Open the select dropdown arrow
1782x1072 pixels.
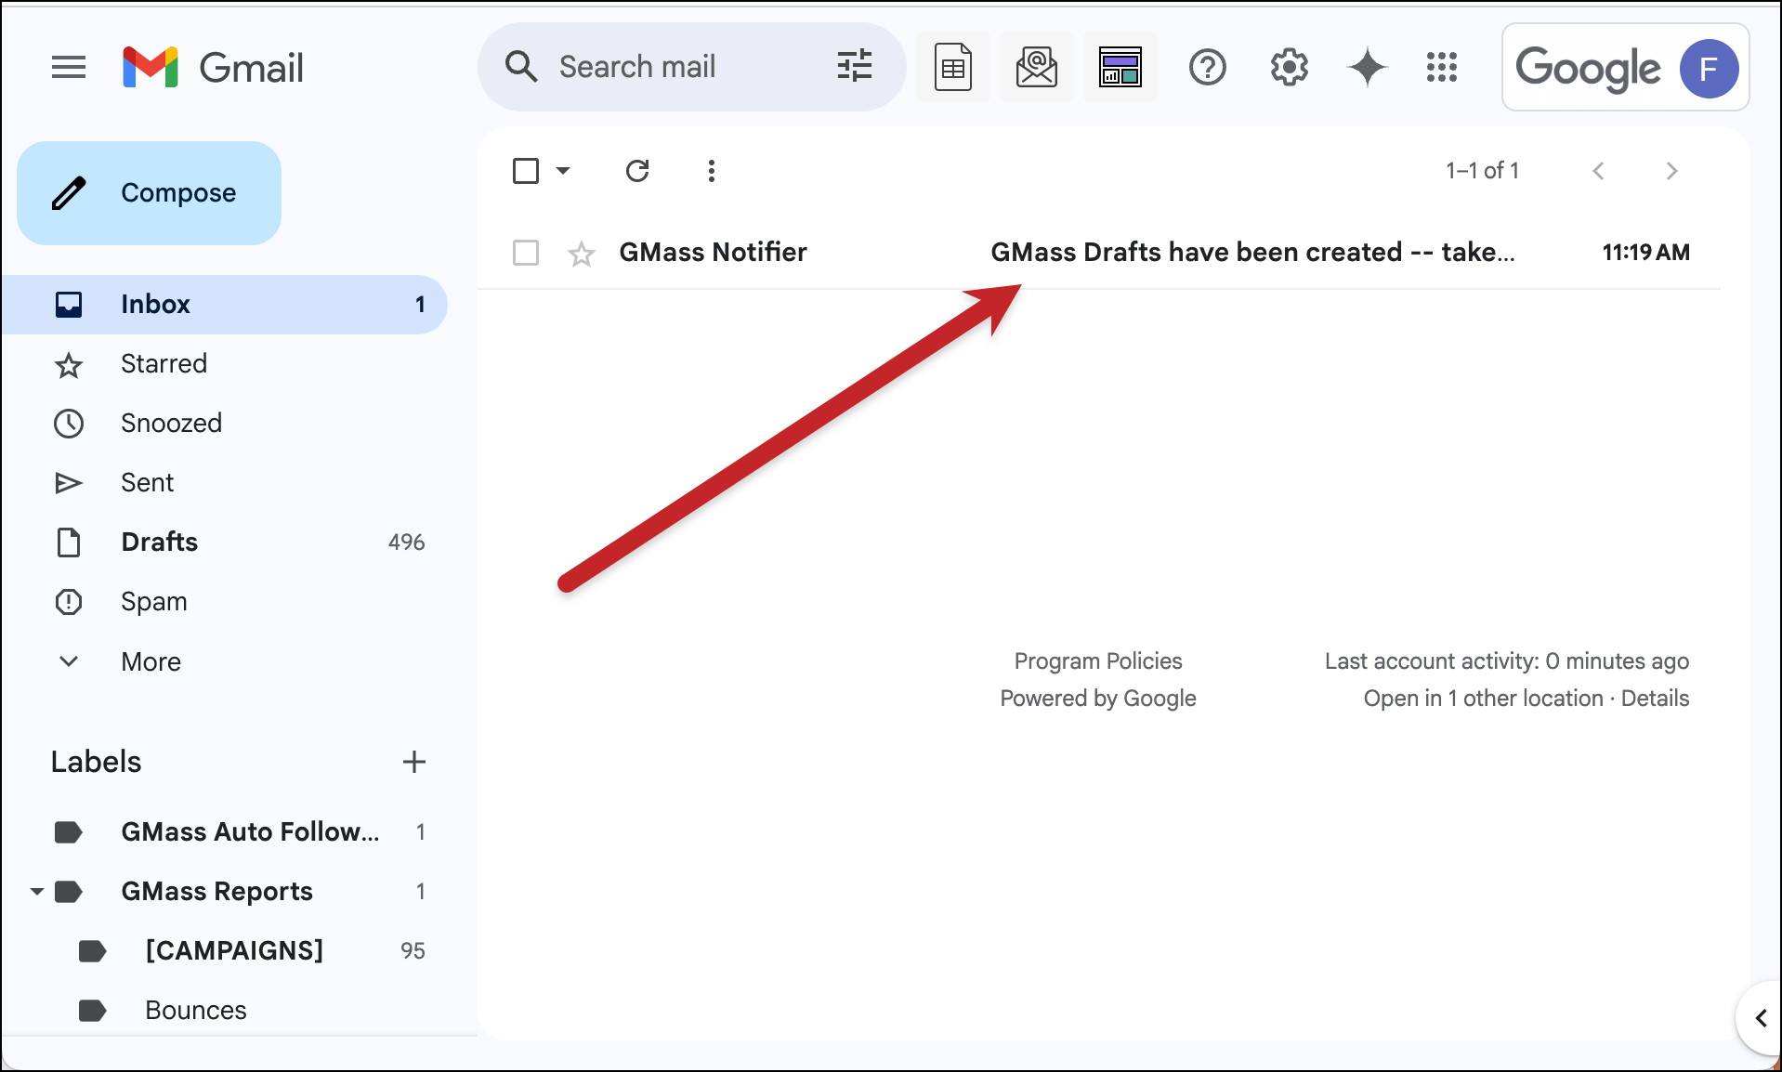tap(563, 171)
